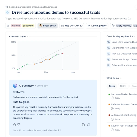This screenshot has width=137, height=137.
Task: Click the tags label icon next to Platform
Action: click(8, 26)
